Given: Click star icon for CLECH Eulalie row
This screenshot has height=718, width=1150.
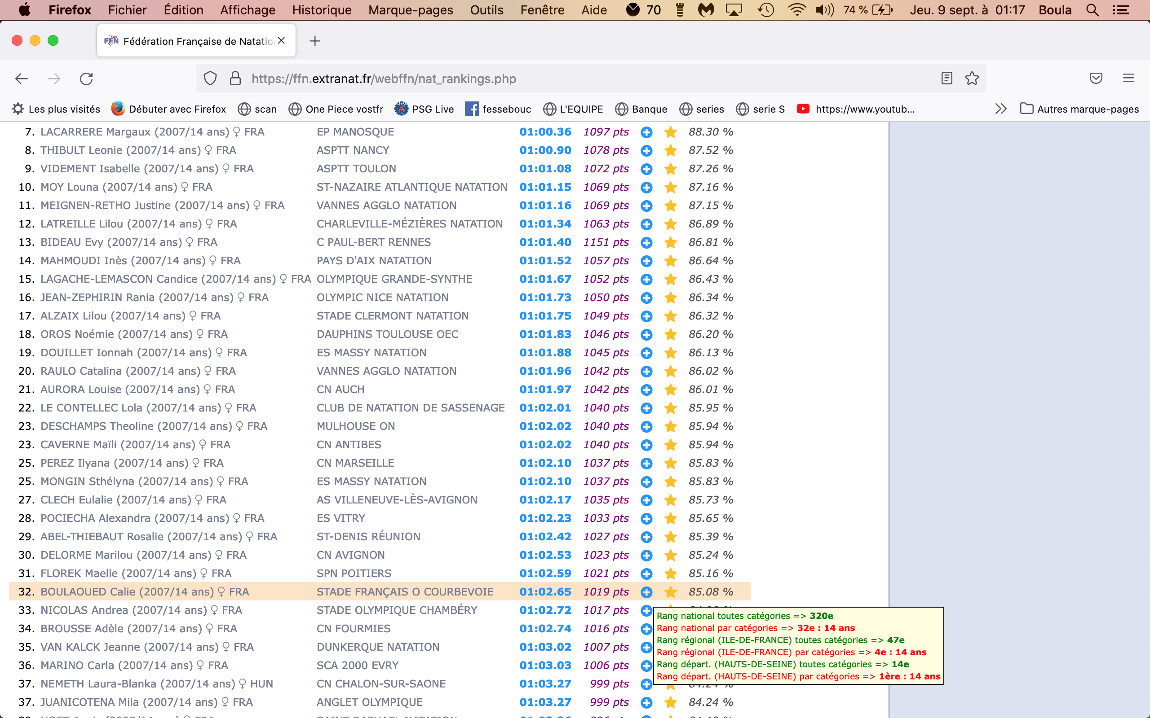Looking at the screenshot, I should click(671, 500).
